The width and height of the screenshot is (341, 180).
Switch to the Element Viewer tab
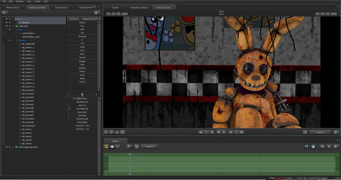13,8
